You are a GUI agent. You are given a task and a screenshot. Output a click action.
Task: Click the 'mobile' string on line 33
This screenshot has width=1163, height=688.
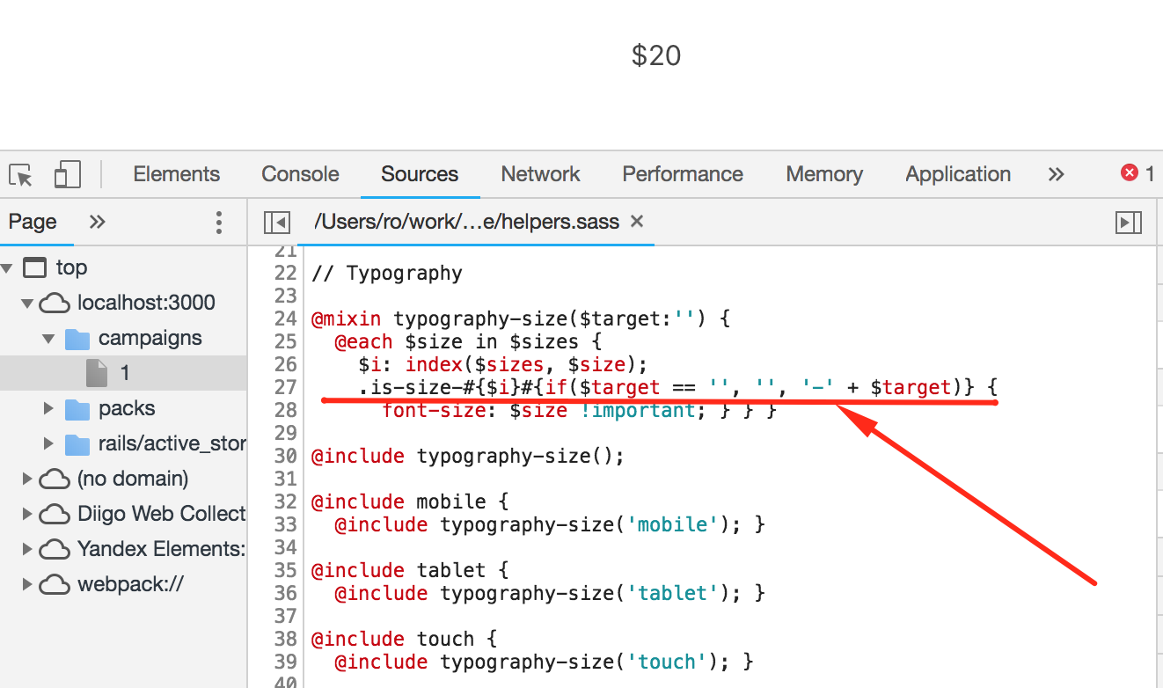tap(673, 524)
